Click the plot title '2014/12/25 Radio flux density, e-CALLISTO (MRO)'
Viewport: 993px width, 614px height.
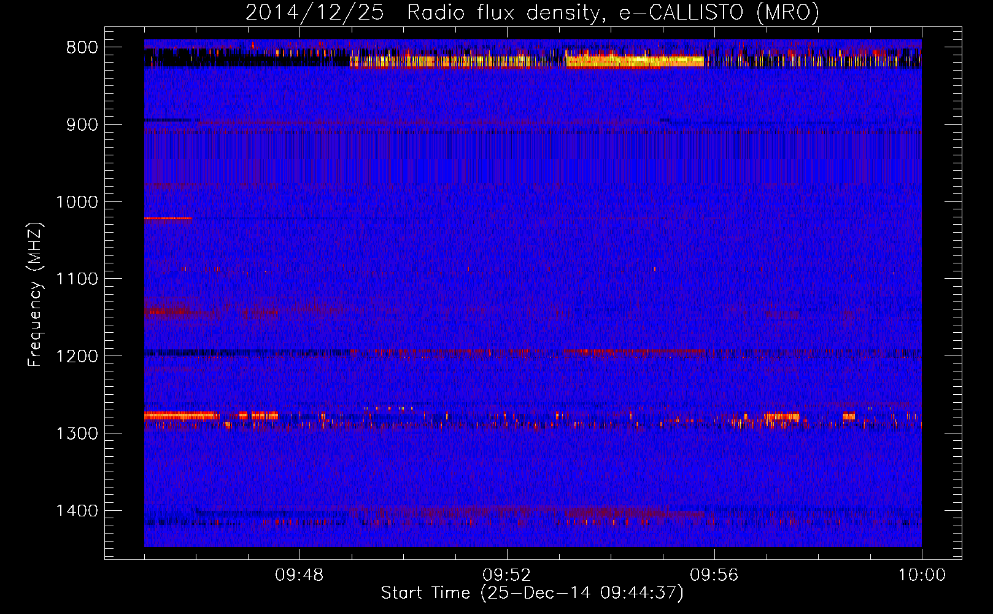pyautogui.click(x=532, y=12)
